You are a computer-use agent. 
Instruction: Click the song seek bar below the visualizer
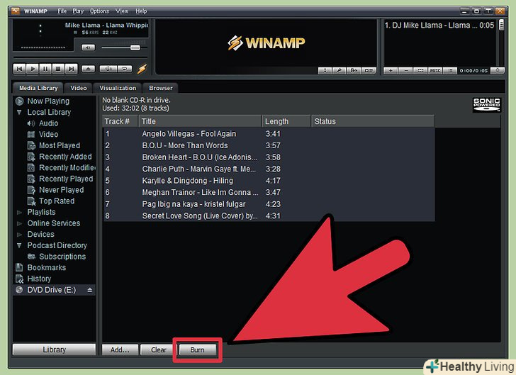pos(81,57)
